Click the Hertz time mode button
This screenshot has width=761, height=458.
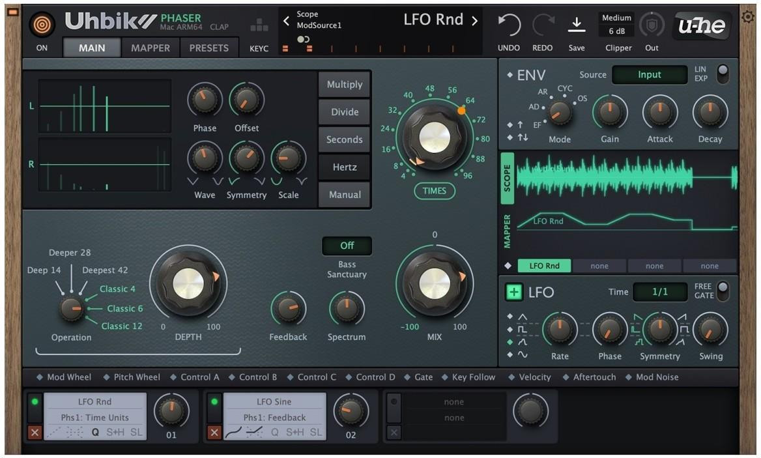(345, 167)
